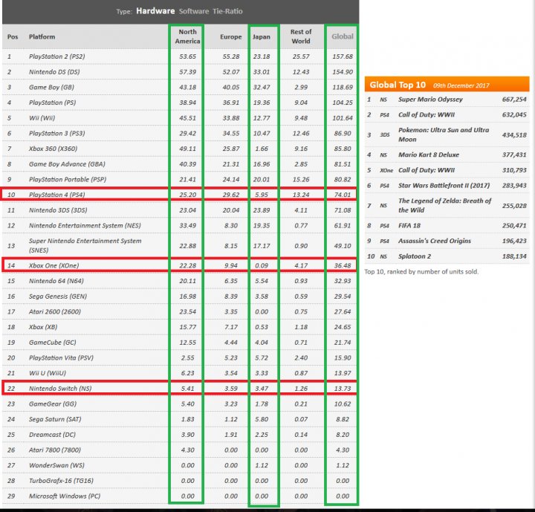This screenshot has height=512, width=535.
Task: Open Wii (Wii) platform link
Action: [42, 117]
